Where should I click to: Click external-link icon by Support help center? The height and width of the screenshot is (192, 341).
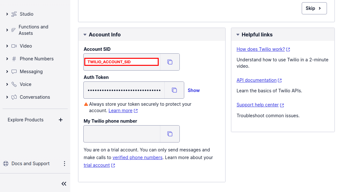point(282,105)
